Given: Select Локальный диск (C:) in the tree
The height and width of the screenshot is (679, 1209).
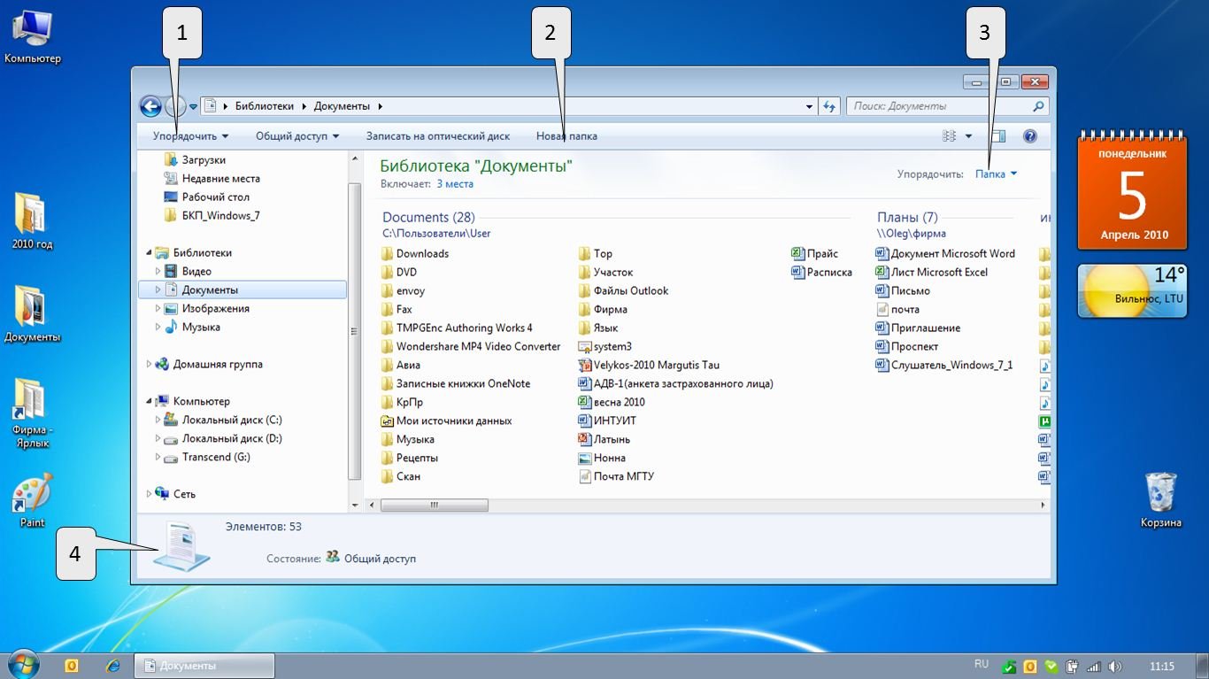Looking at the screenshot, I should 232,420.
